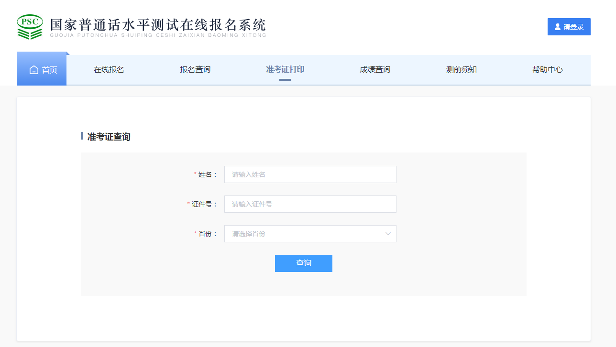Click the 国家普通话水平测试在线报名系统 site title
Image resolution: width=616 pixels, height=347 pixels.
tap(158, 25)
